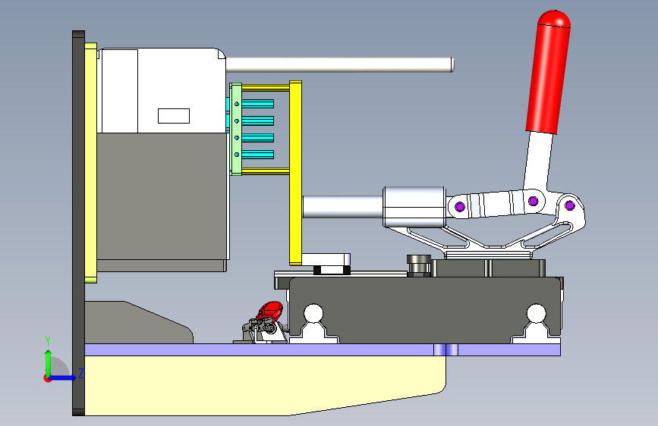Select the left linear guide rail end
This screenshot has height=426, width=658.
(313, 324)
